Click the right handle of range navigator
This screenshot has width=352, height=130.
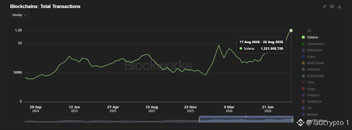tap(292, 120)
